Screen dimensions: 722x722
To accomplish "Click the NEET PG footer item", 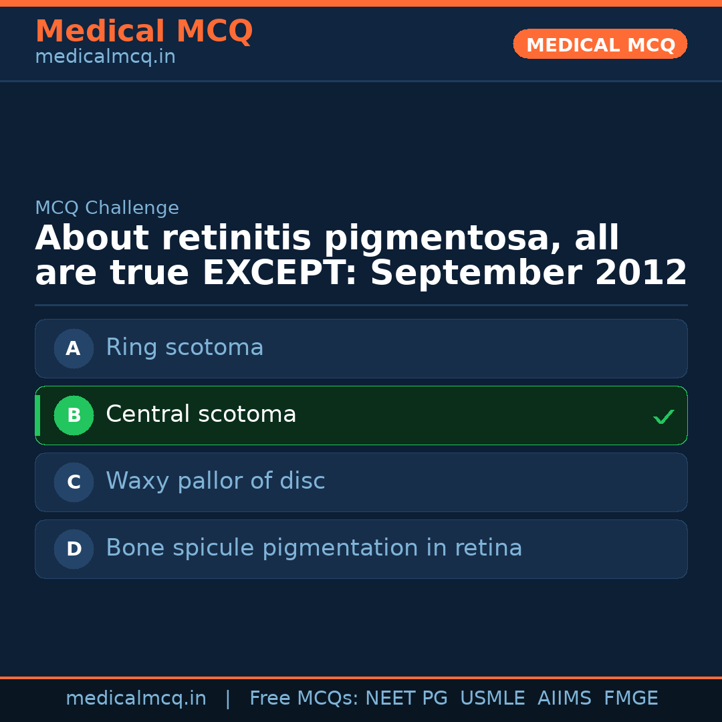I will coord(406,697).
